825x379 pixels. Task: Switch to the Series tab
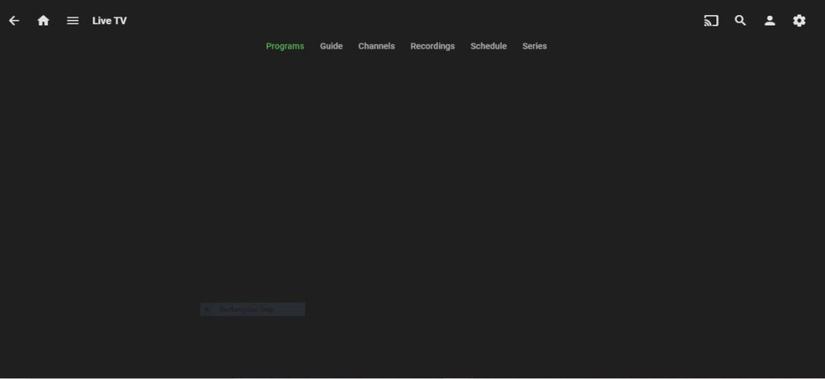(x=534, y=46)
